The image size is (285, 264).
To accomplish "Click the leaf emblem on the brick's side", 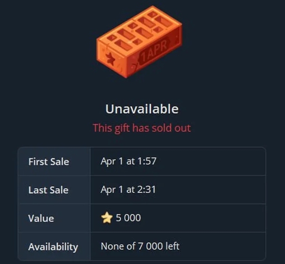I will click(x=110, y=59).
